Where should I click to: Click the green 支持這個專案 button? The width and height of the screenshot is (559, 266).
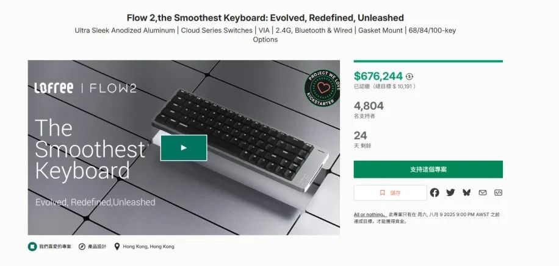click(x=428, y=169)
